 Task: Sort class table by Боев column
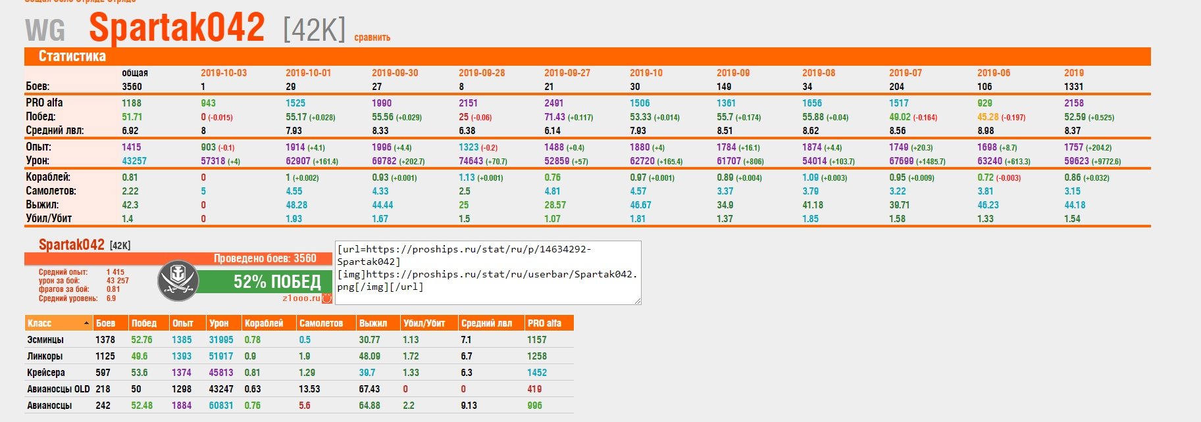(x=110, y=323)
